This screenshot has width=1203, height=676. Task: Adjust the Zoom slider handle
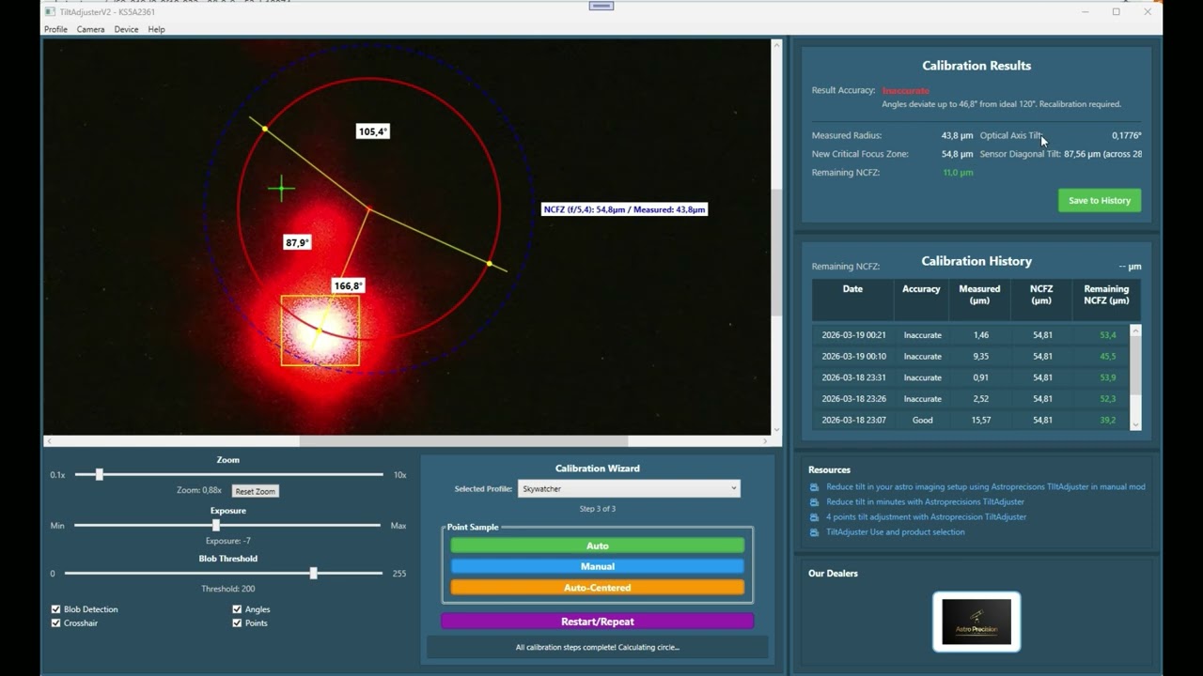click(x=99, y=474)
